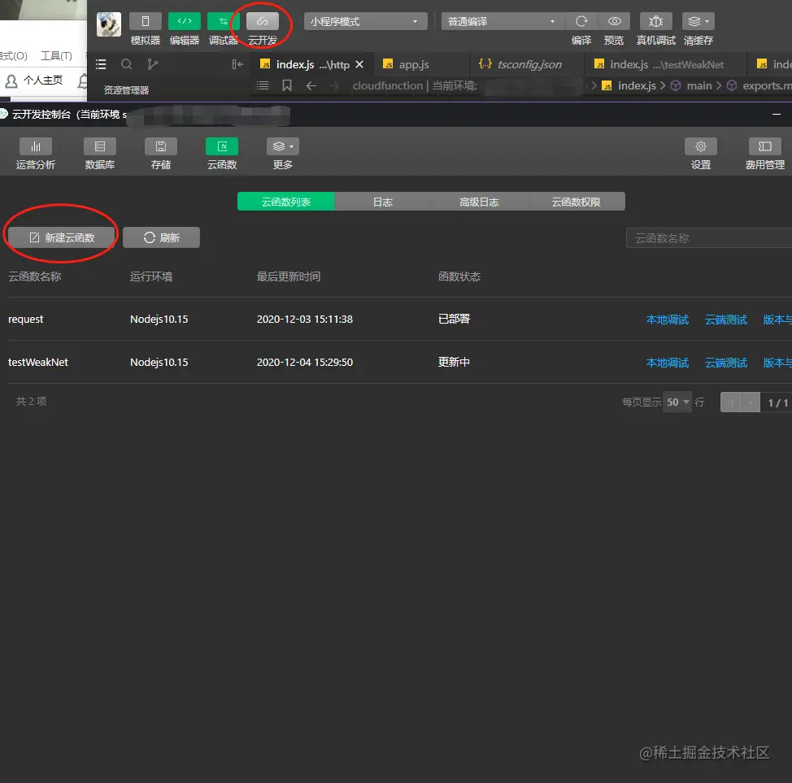792x783 pixels.
Task: Open the explorer list icon in sidebar
Action: click(101, 64)
